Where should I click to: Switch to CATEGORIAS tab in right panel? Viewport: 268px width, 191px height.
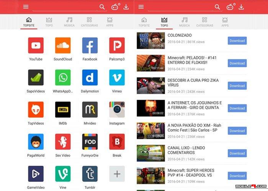[204, 22]
